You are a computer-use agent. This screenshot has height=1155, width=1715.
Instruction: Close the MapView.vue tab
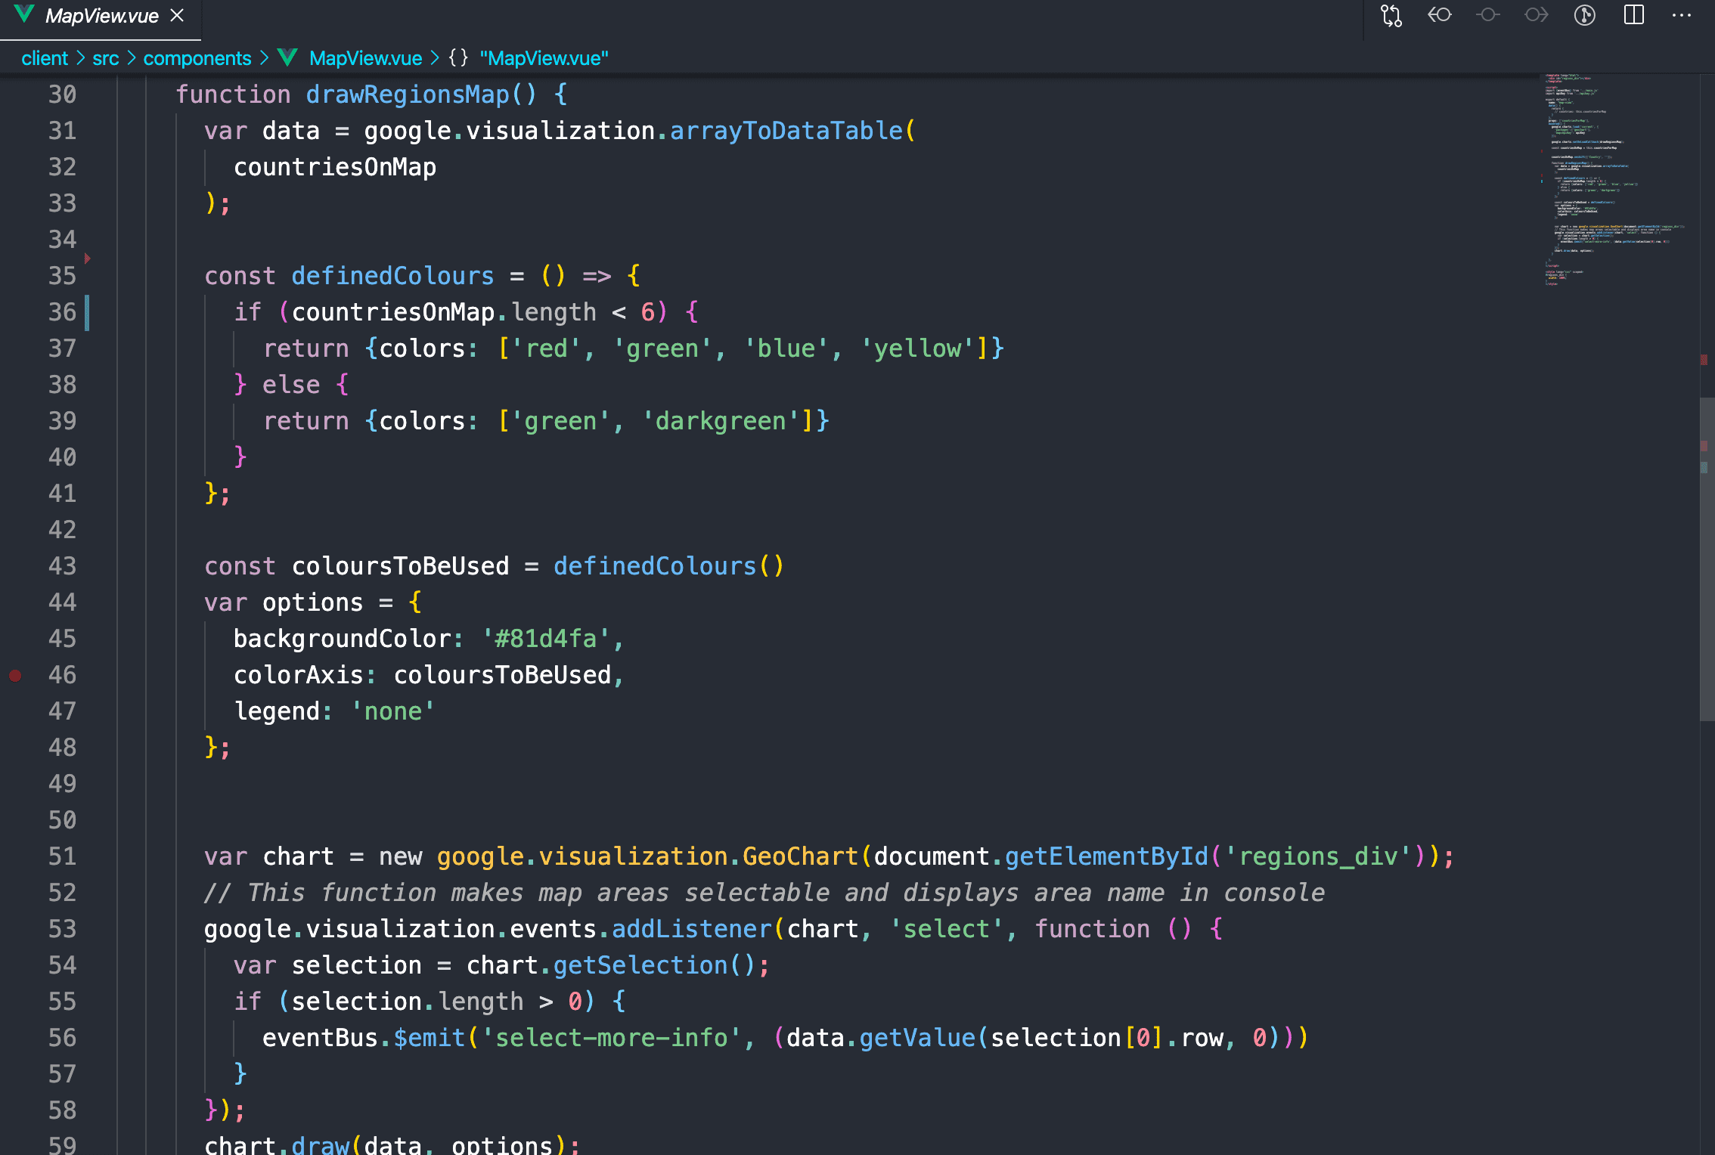[178, 16]
